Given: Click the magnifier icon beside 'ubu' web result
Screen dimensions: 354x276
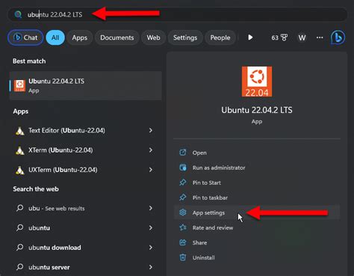Looking at the screenshot, I should point(19,208).
